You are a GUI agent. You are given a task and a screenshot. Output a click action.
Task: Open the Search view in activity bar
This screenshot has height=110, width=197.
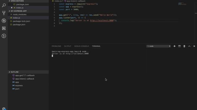coord(4,5)
